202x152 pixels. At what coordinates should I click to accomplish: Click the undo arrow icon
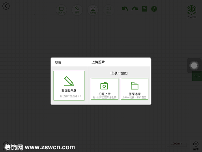tap(125, 9)
